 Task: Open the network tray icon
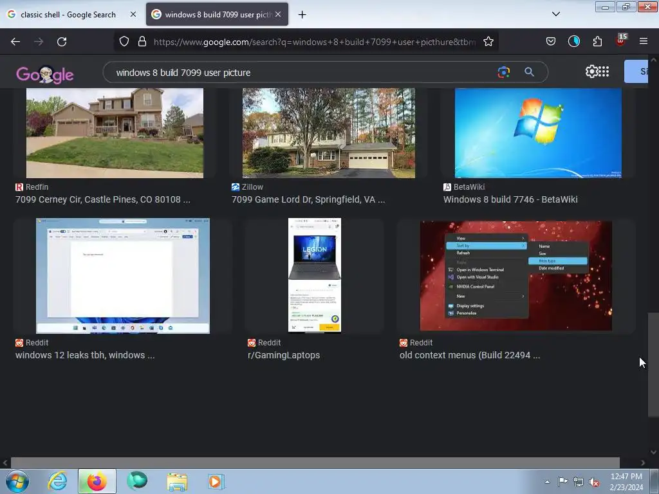point(579,482)
